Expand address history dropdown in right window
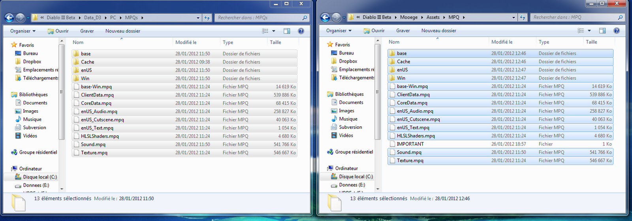The width and height of the screenshot is (632, 221). pos(514,17)
